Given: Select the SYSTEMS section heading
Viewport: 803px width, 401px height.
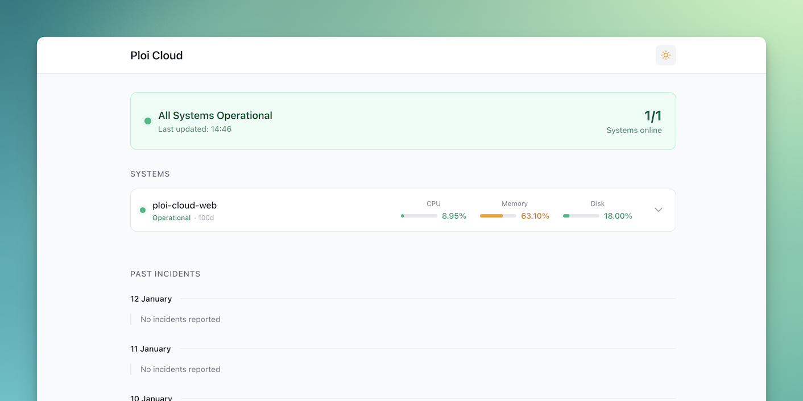Looking at the screenshot, I should point(150,174).
